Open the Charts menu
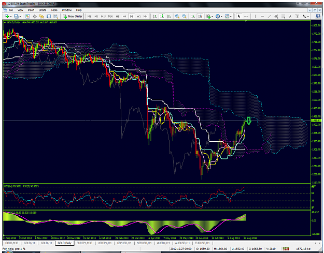The image size is (324, 253). coord(43,10)
